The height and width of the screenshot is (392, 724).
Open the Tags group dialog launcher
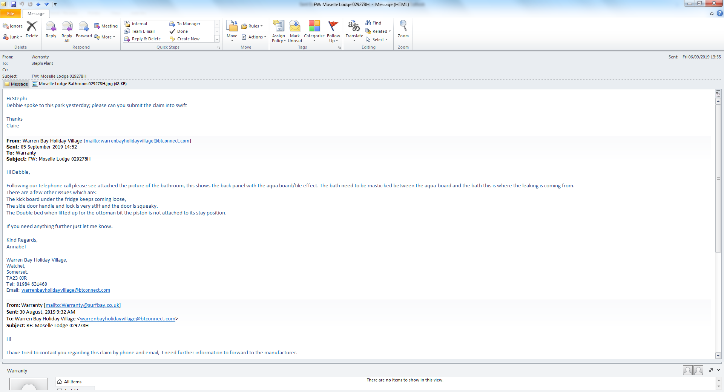tap(339, 47)
